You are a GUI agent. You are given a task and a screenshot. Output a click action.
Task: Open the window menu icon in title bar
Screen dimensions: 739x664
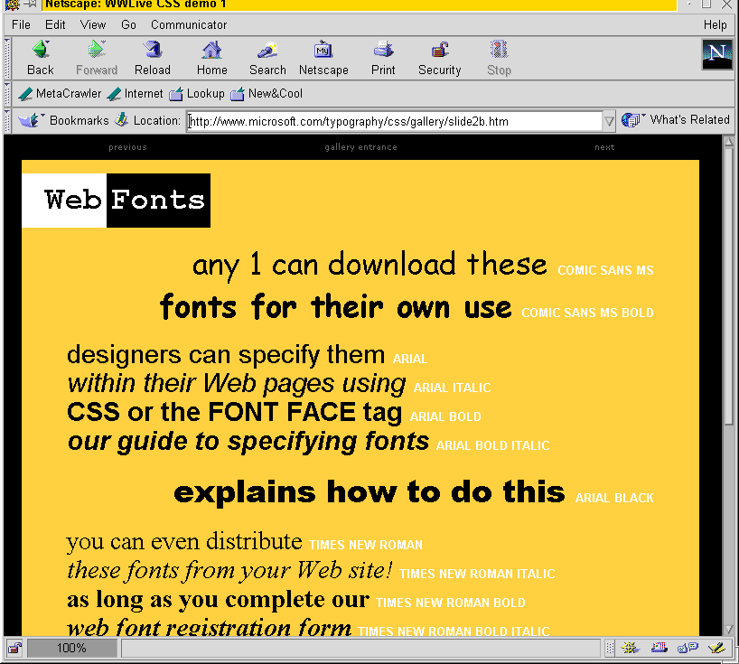pyautogui.click(x=13, y=5)
